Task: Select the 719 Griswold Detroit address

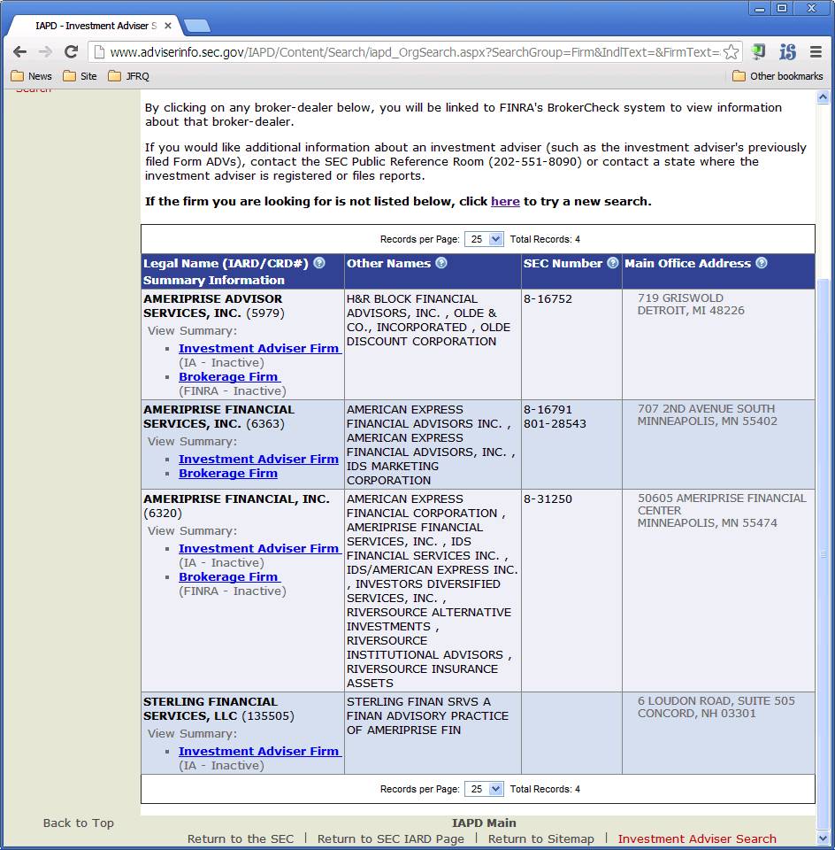Action: pyautogui.click(x=691, y=304)
